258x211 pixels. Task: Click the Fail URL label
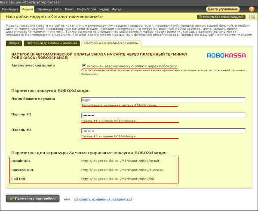click(x=19, y=179)
